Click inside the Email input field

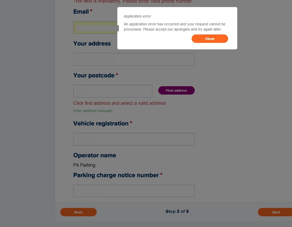point(96,27)
